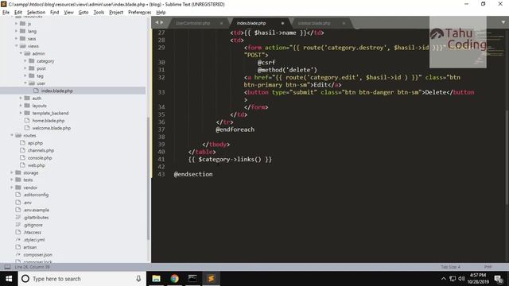Collapse the user folder
Screen dimensions: 509x286
[x=25, y=83]
